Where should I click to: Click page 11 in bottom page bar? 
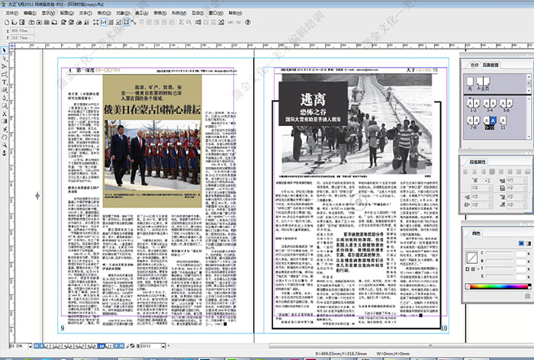pyautogui.click(x=109, y=346)
